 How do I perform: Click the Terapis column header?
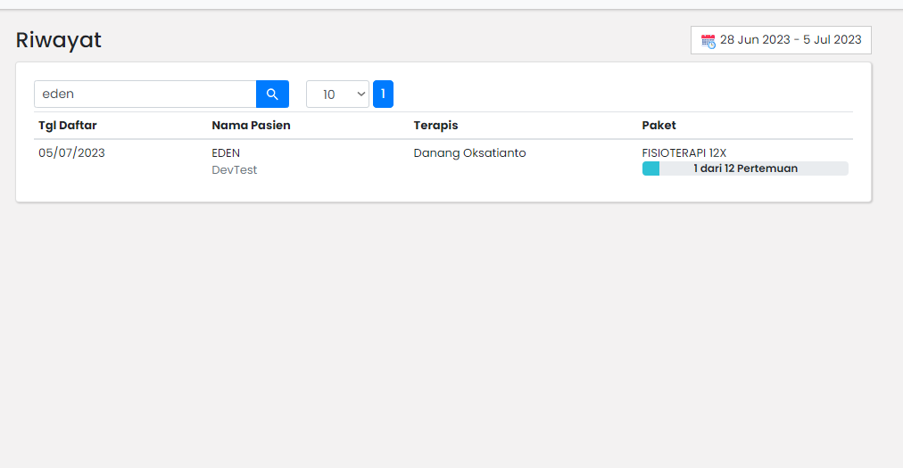tap(435, 126)
